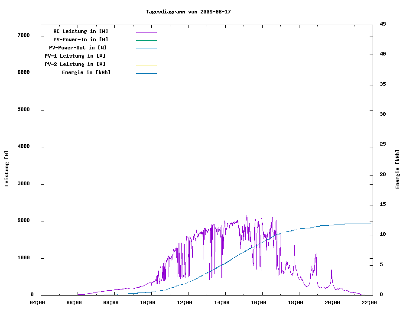Click the 25 label on the energy axis
The width and height of the screenshot is (416, 312).
[383, 144]
